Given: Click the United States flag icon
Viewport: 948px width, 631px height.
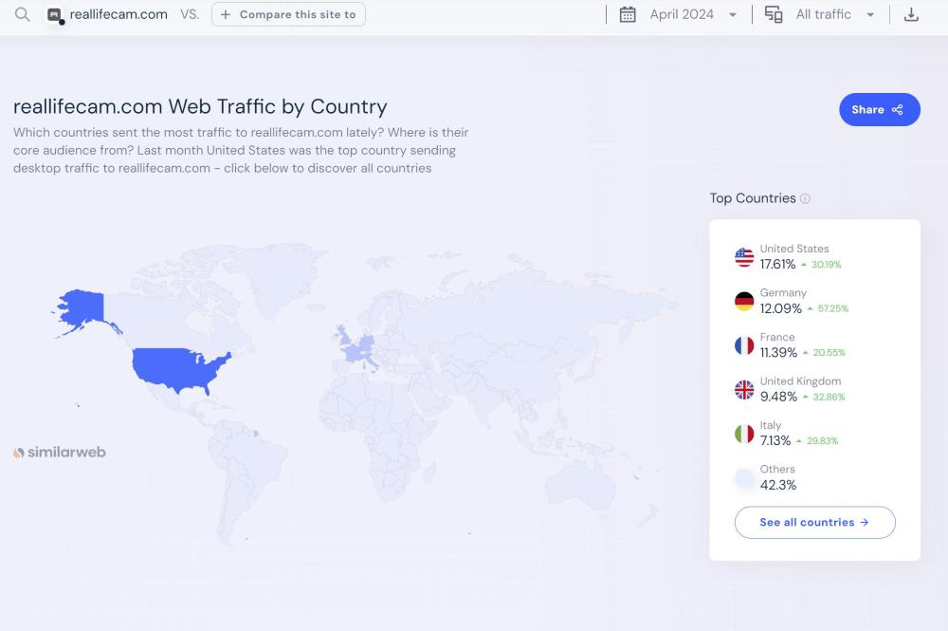Looking at the screenshot, I should (x=744, y=257).
